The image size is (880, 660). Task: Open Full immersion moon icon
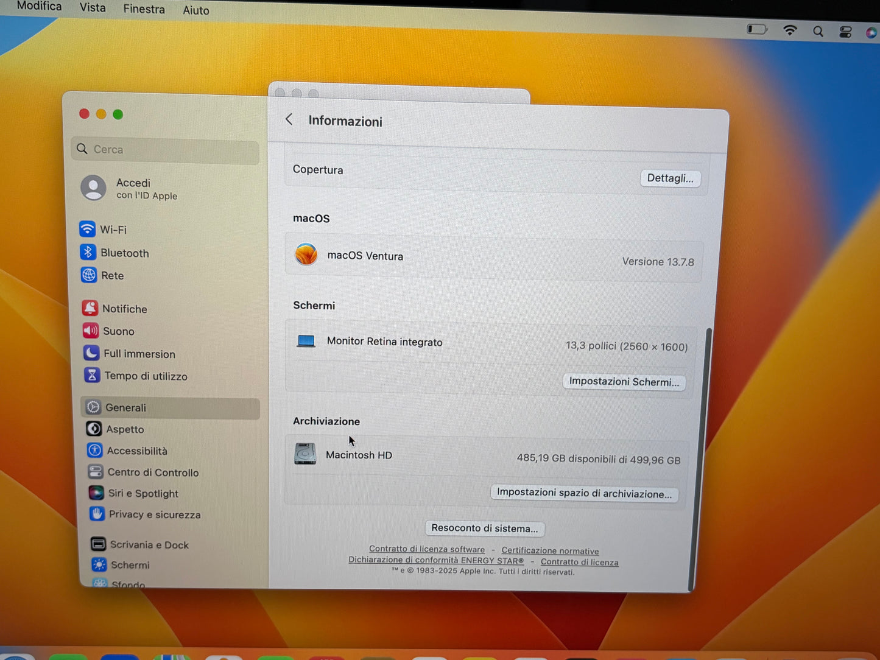91,353
